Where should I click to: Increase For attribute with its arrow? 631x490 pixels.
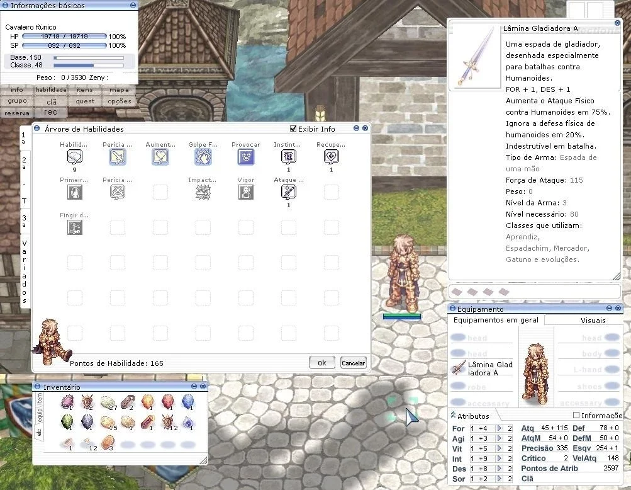[x=500, y=428]
